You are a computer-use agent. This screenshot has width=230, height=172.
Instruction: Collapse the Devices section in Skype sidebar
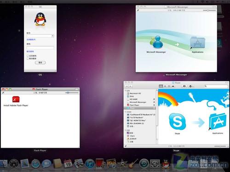click(126, 91)
